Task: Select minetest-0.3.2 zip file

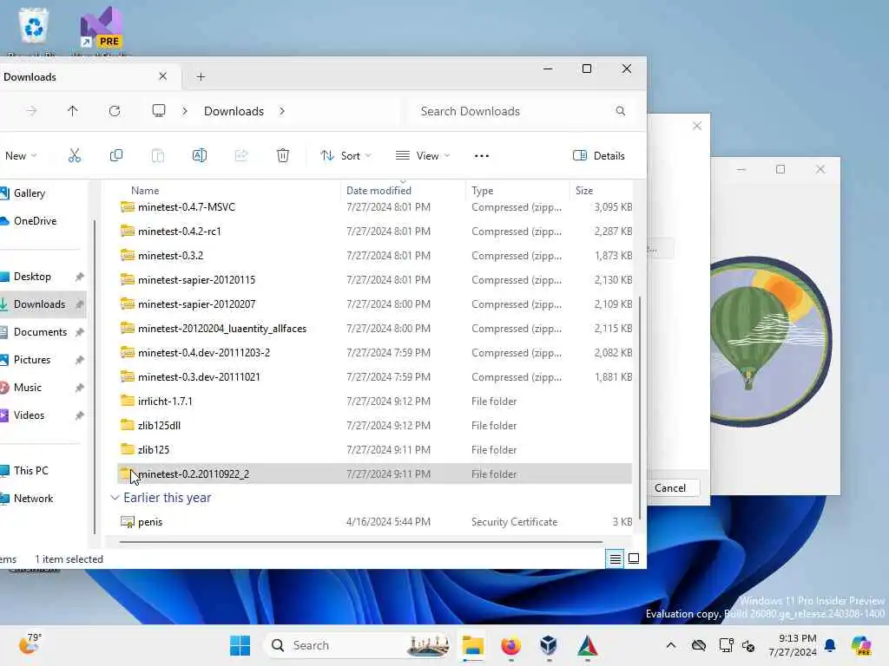Action: 374,256
